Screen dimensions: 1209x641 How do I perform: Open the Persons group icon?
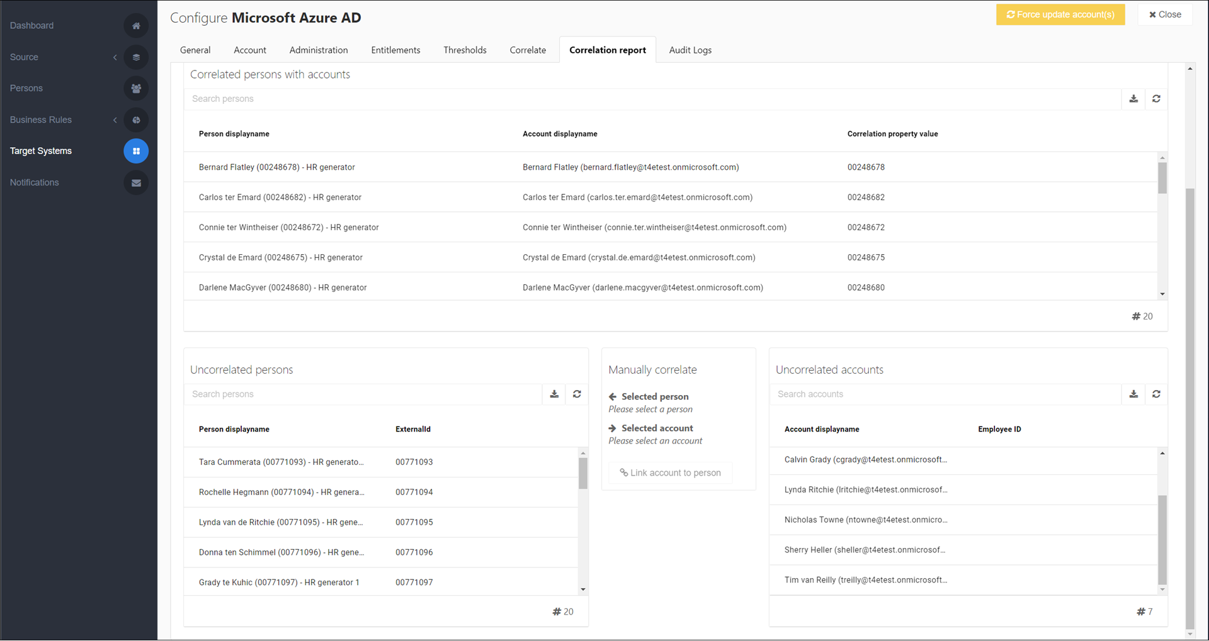(x=136, y=89)
